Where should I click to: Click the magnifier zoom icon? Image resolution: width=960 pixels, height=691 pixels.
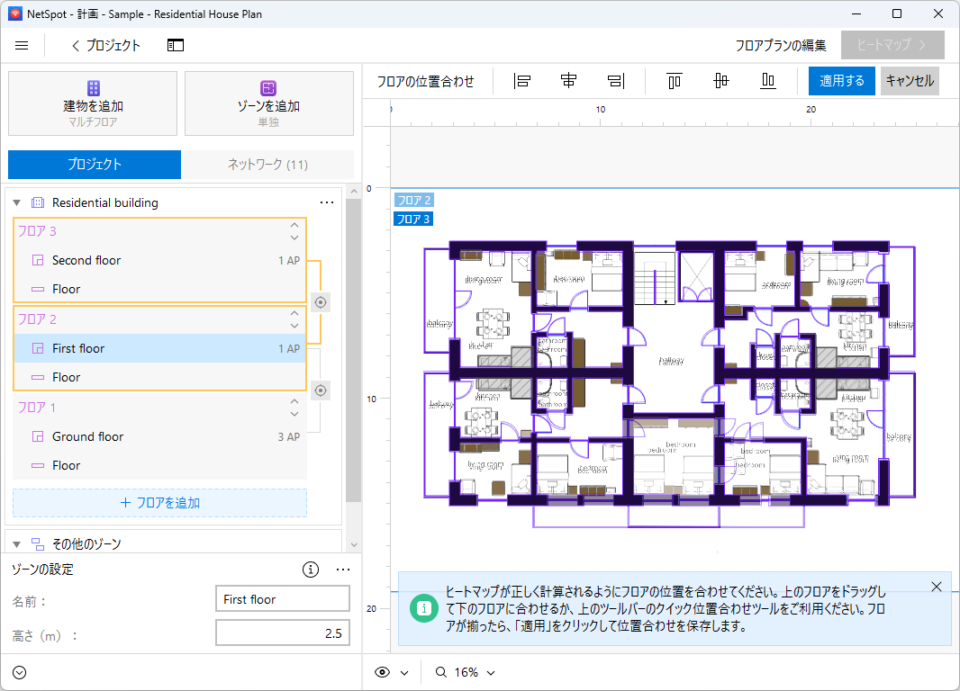coord(440,673)
